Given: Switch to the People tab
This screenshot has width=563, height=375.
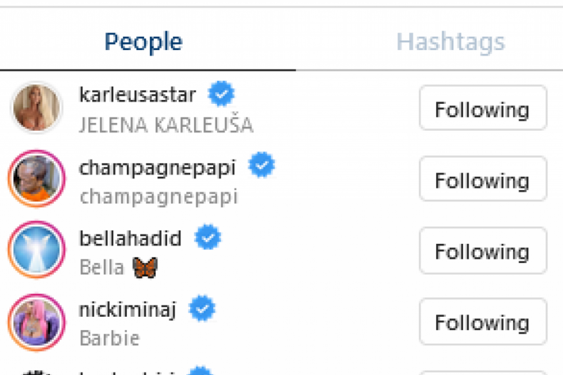Looking at the screenshot, I should (143, 42).
